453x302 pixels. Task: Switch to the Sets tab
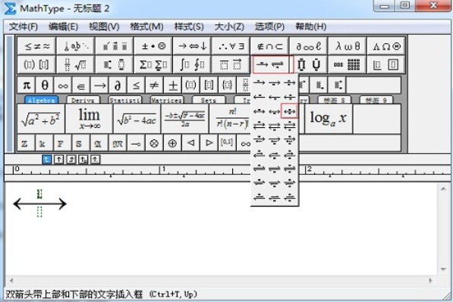(209, 100)
